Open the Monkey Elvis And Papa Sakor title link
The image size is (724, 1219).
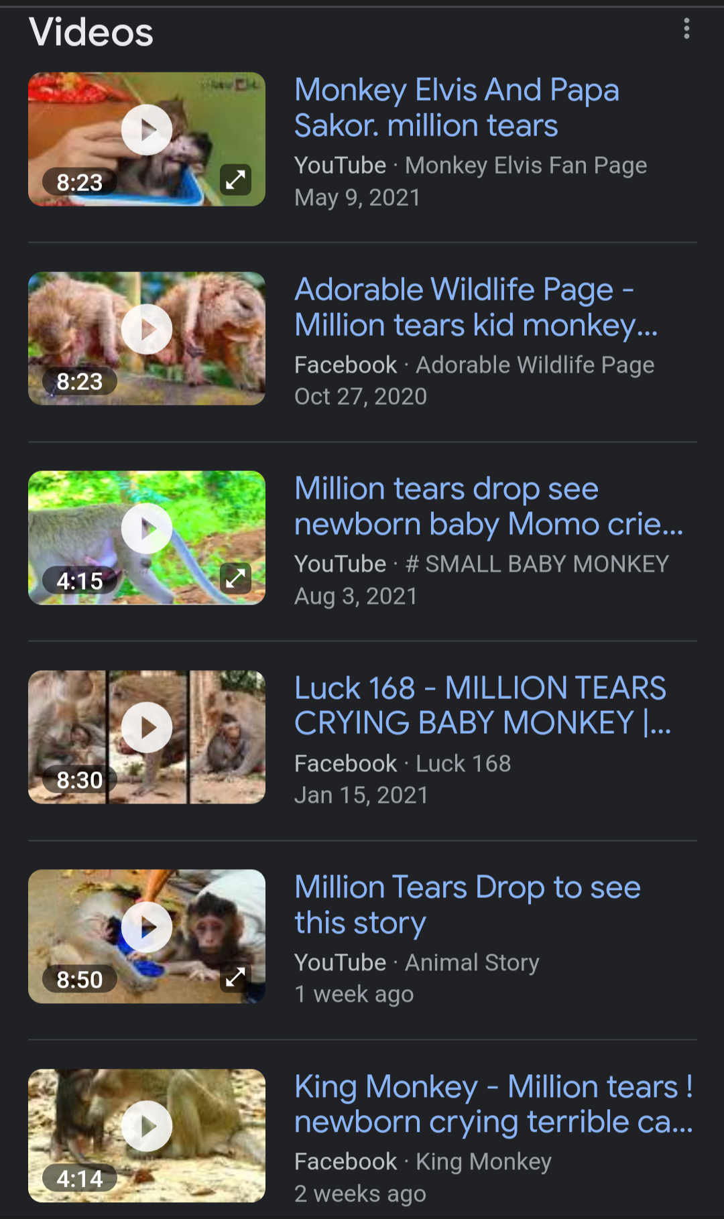pyautogui.click(x=457, y=108)
